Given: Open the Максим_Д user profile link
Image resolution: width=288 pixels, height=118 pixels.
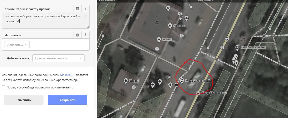Looking at the screenshot, I should pos(67,75).
